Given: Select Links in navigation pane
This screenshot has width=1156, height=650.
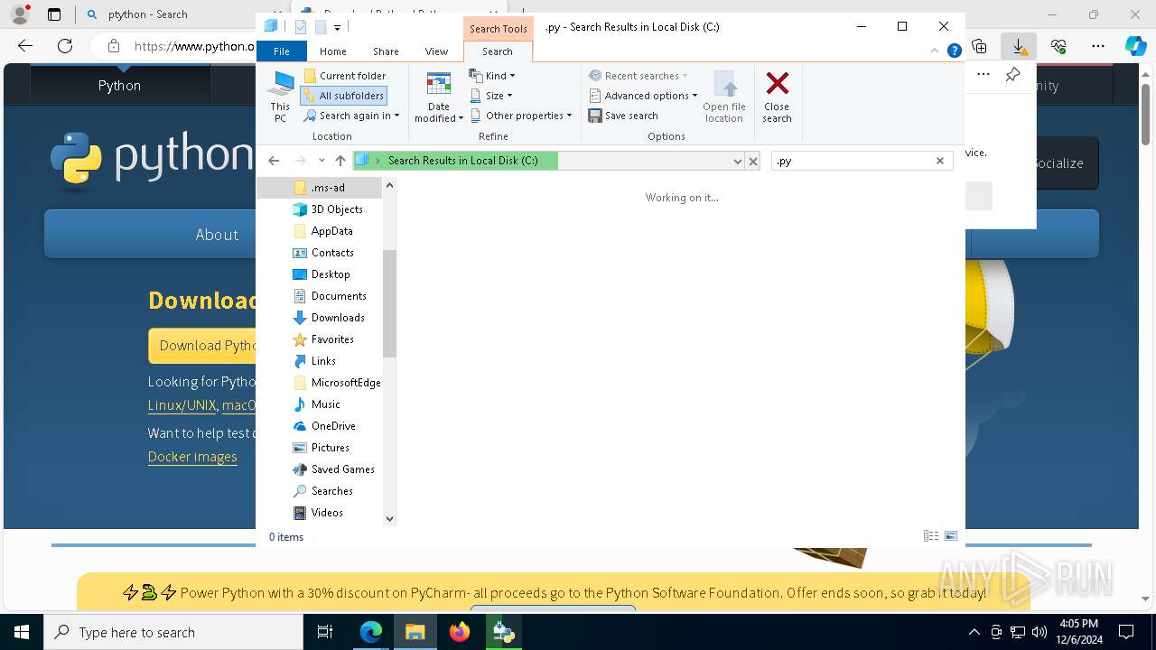Looking at the screenshot, I should [314, 361].
